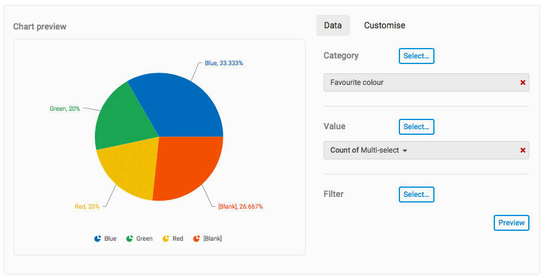The width and height of the screenshot is (543, 277).
Task: Click the Red legend pie icon
Action: point(165,239)
